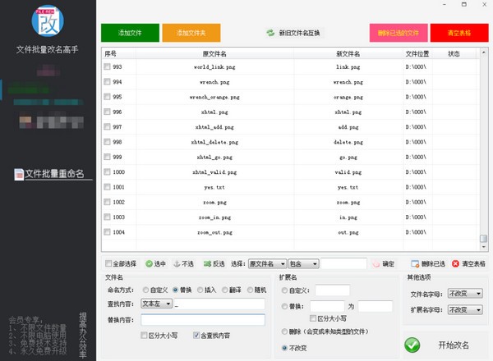Click the red 清空表格 icon below the table
Viewport: 493px width, 361px height.
pos(456,264)
